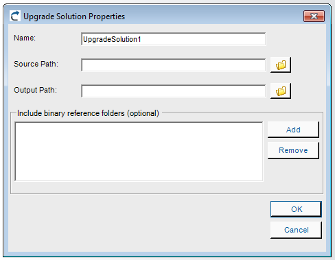Remove the selected binary reference folder
This screenshot has height=260, width=335.
(x=293, y=150)
